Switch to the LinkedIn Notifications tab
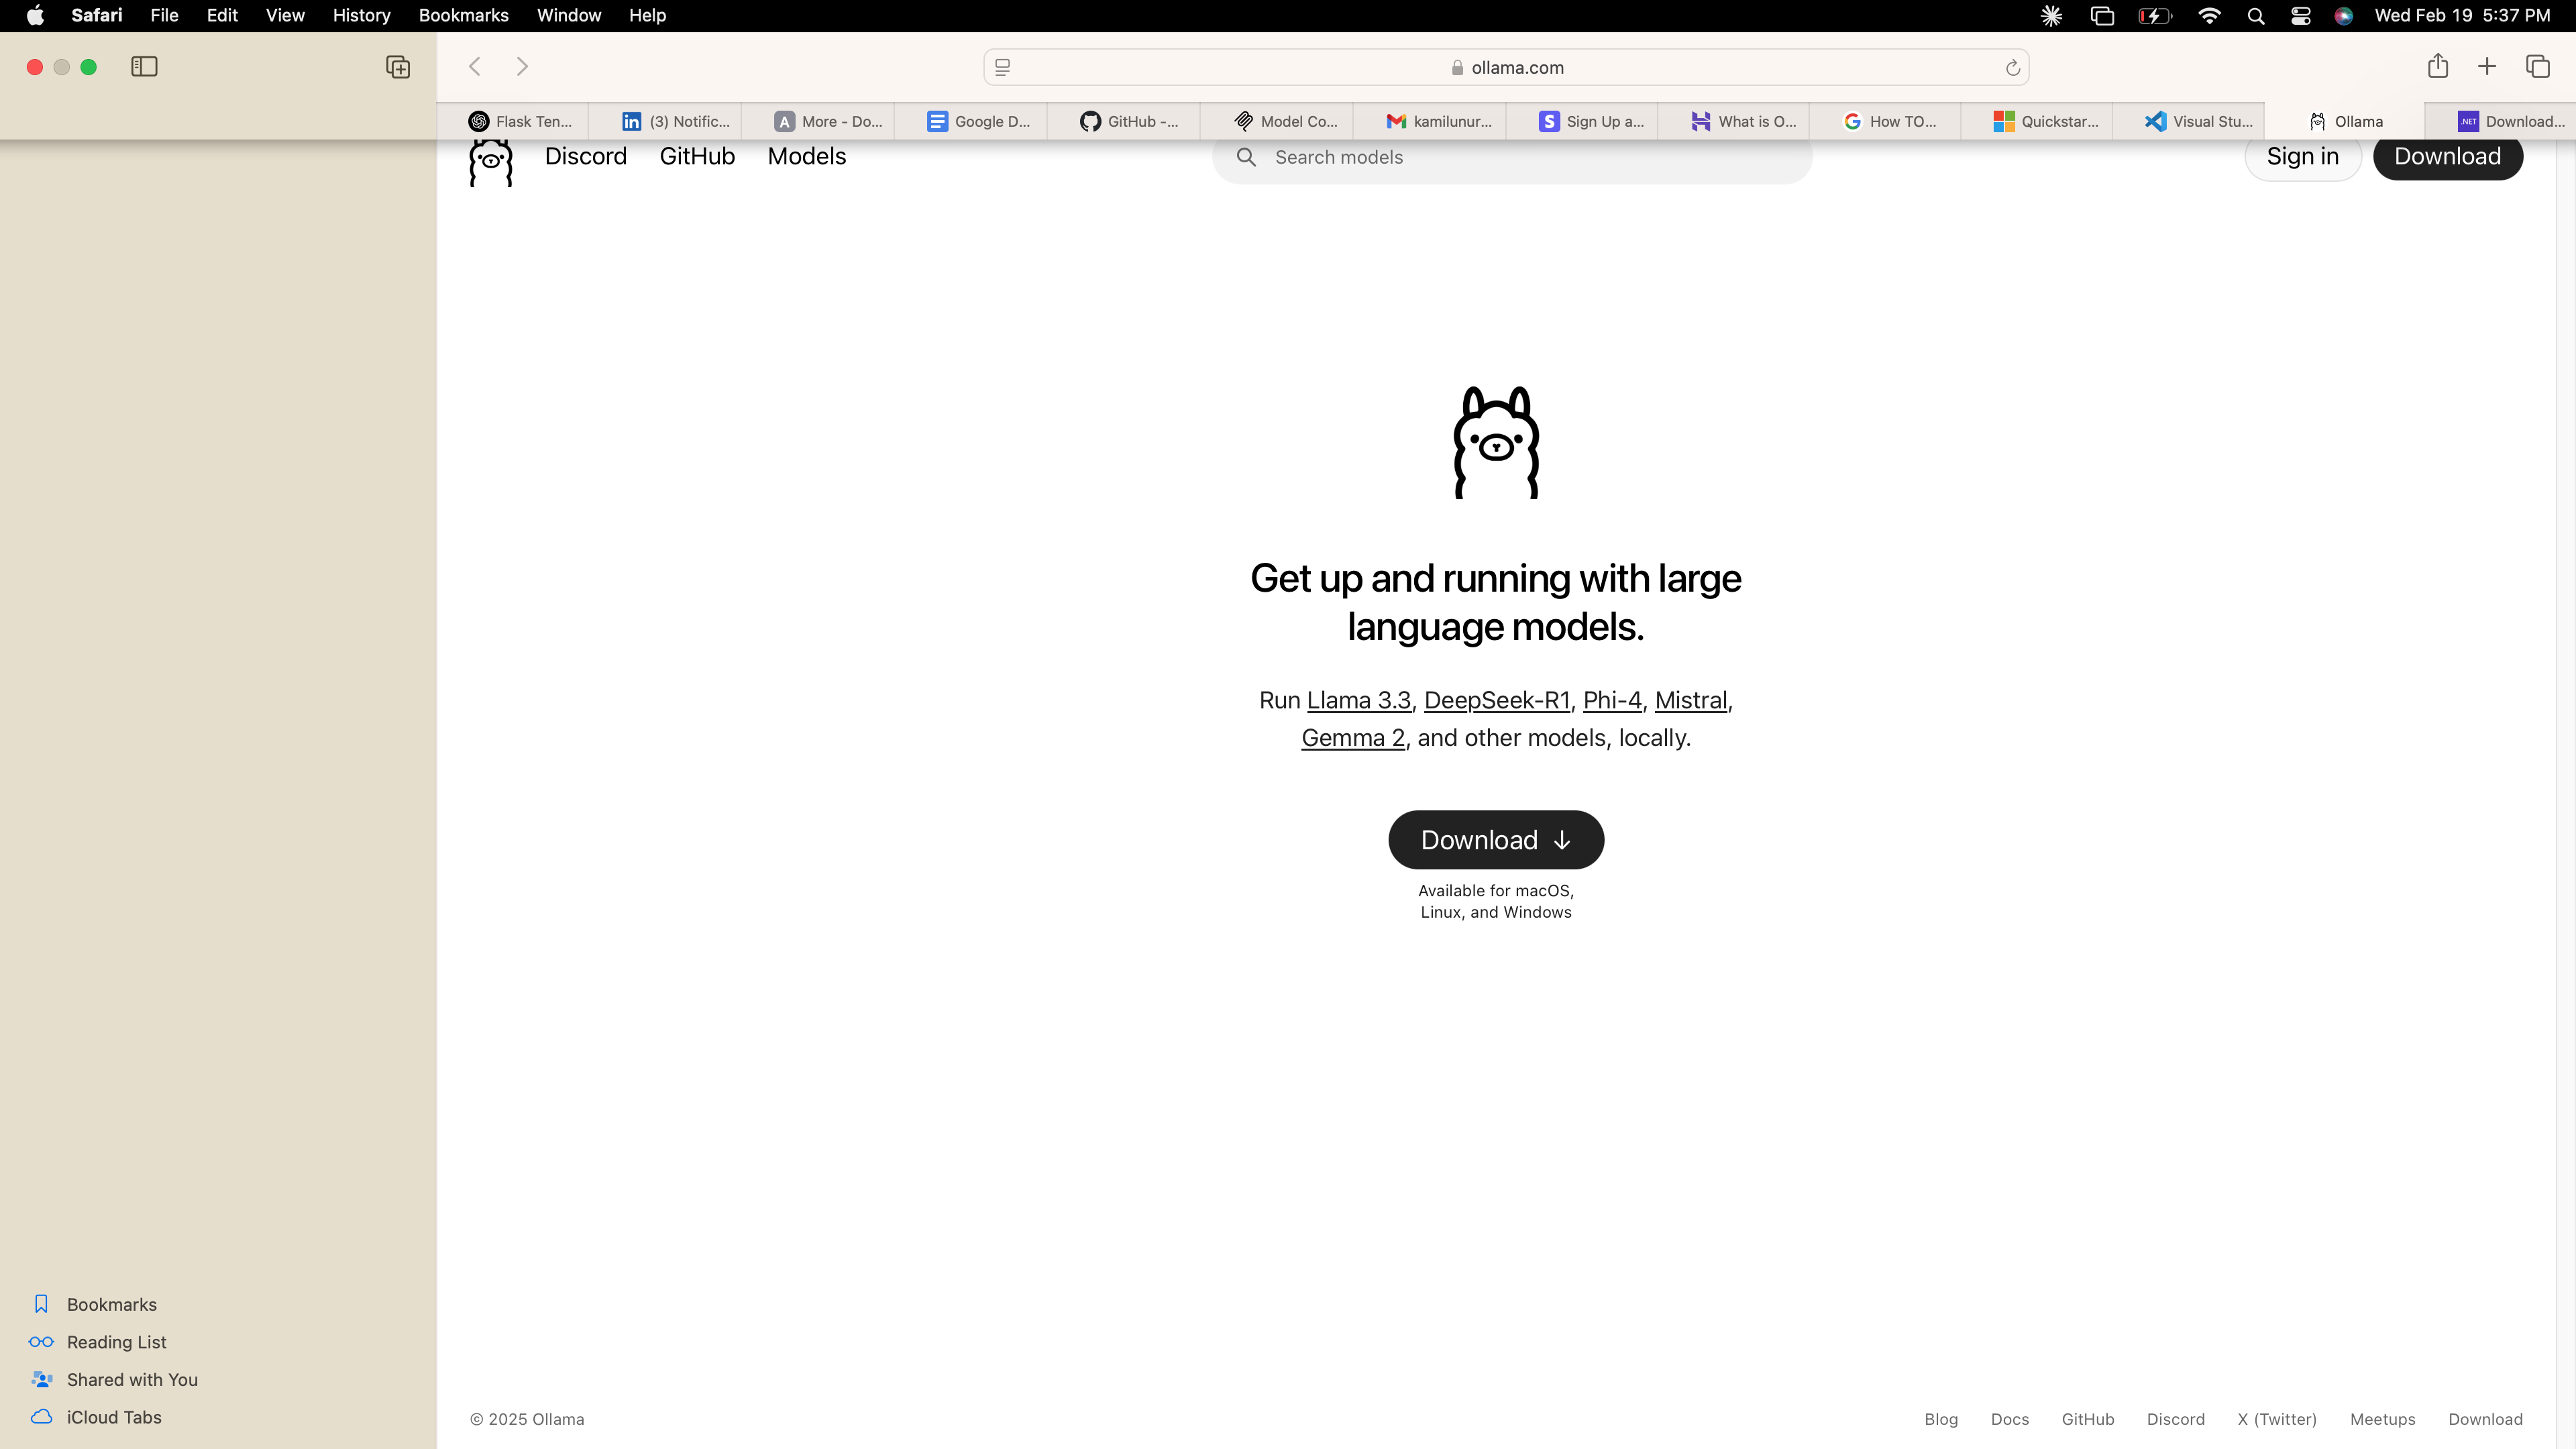This screenshot has width=2576, height=1449. point(666,121)
